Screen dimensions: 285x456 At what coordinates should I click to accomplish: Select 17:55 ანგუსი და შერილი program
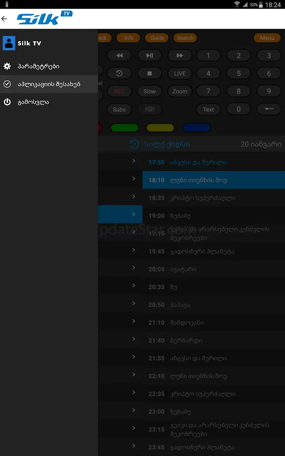[214, 162]
